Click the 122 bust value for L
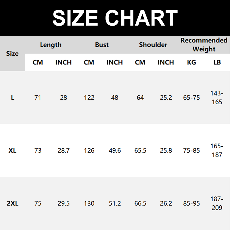The image size is (230, 230). coord(89,98)
